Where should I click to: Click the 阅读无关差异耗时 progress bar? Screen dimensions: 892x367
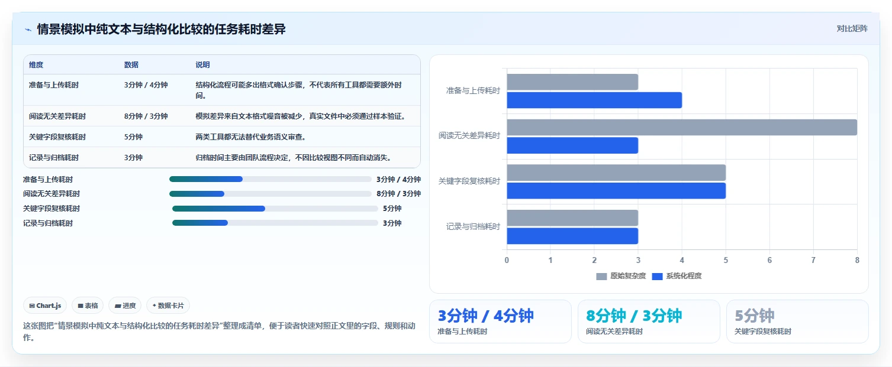click(271, 194)
